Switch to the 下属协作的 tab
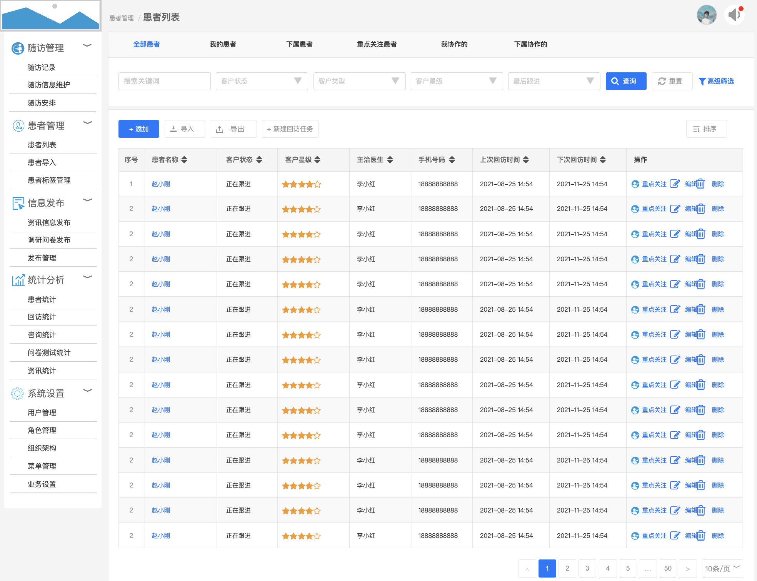Screen dimensions: 757x581 531,44
